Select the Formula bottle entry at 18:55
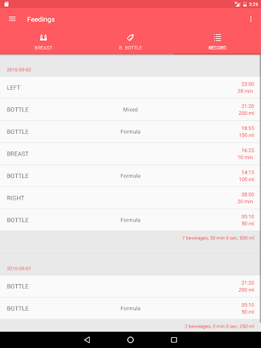Image resolution: width=261 pixels, height=348 pixels. click(130, 132)
